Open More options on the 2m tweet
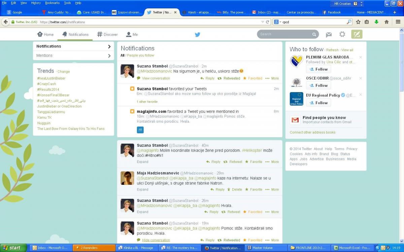This screenshot has width=404, height=252. pos(272,78)
